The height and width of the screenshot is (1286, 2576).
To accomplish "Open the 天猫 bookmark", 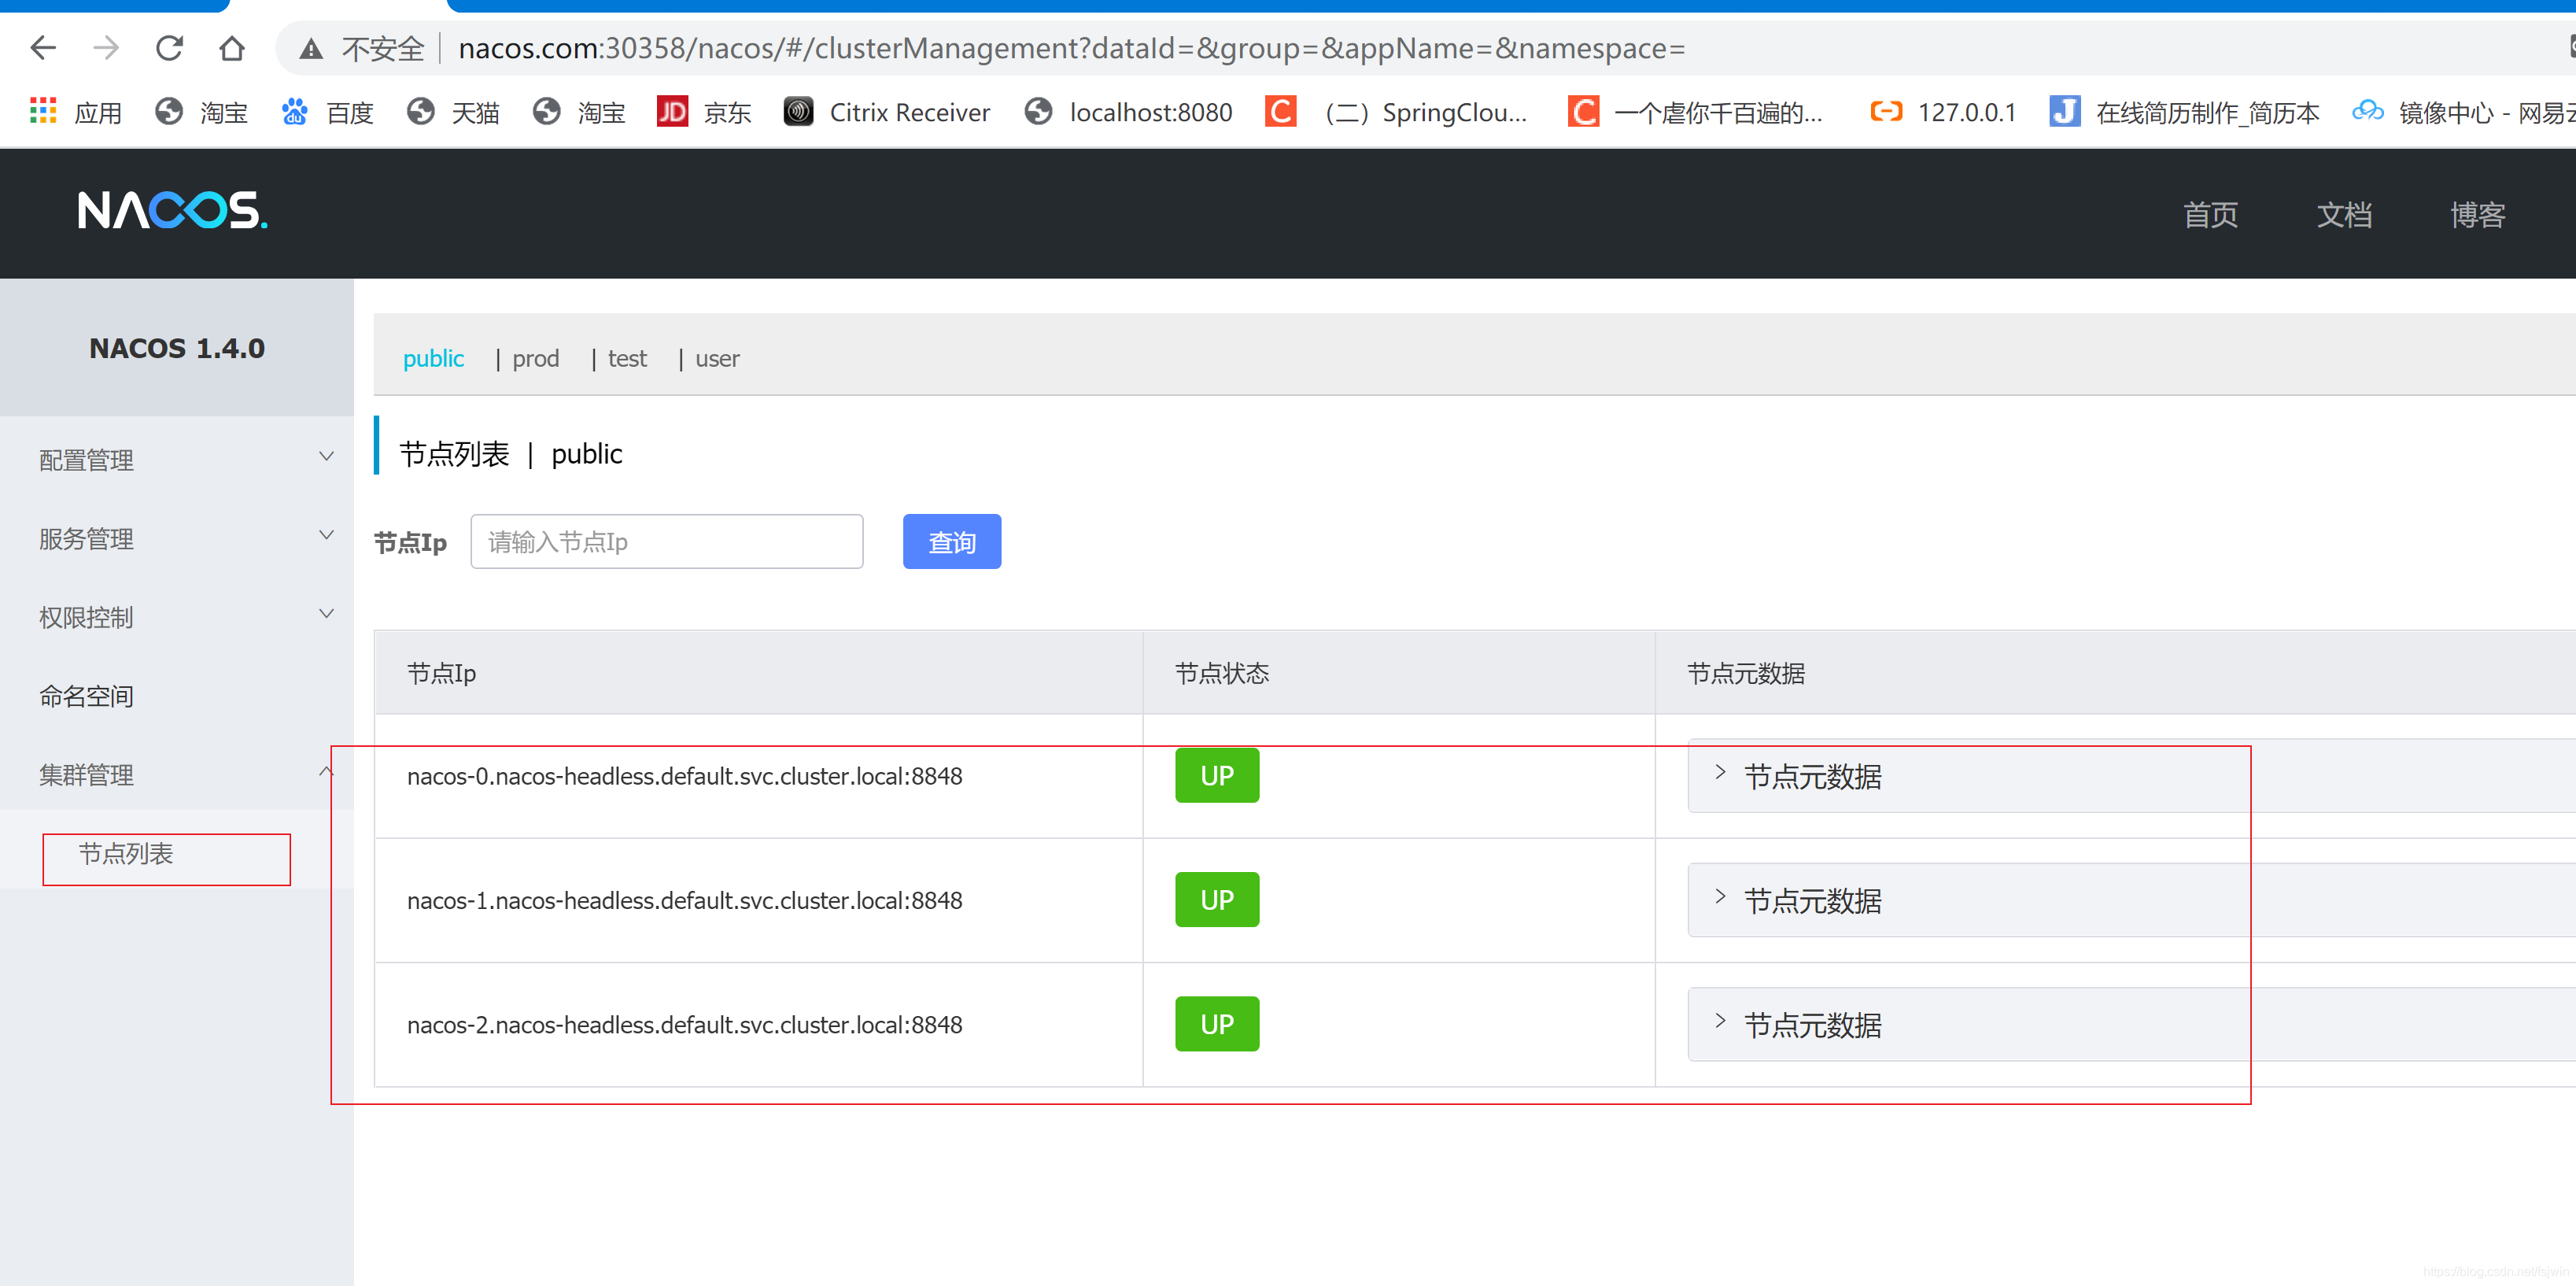I will 453,112.
